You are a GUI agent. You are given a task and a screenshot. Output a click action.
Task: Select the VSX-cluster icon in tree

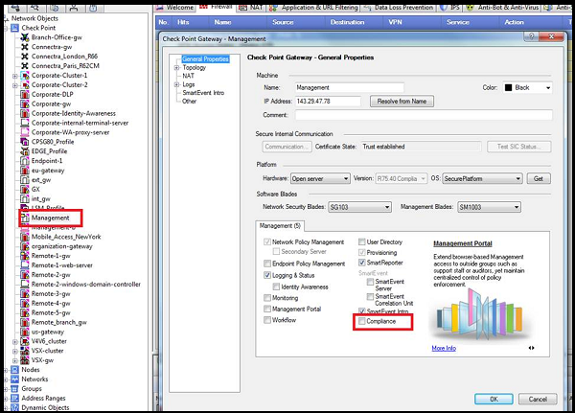24,350
